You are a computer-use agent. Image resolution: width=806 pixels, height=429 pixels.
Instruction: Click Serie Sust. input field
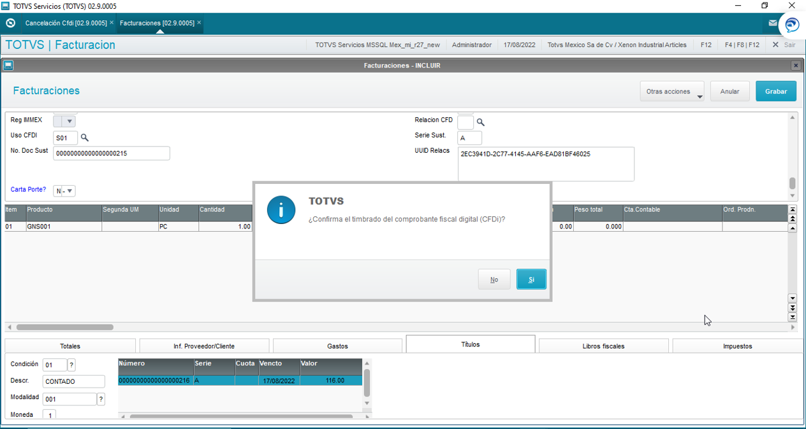coord(470,137)
